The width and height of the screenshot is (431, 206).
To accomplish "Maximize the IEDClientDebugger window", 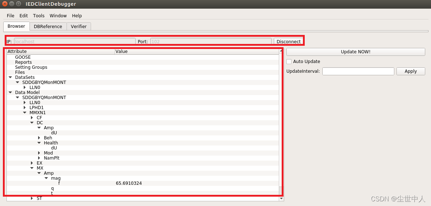I will 18,4.
